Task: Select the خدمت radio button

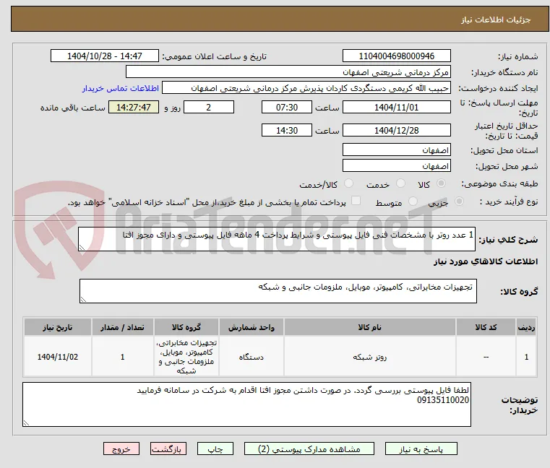Action: point(400,183)
